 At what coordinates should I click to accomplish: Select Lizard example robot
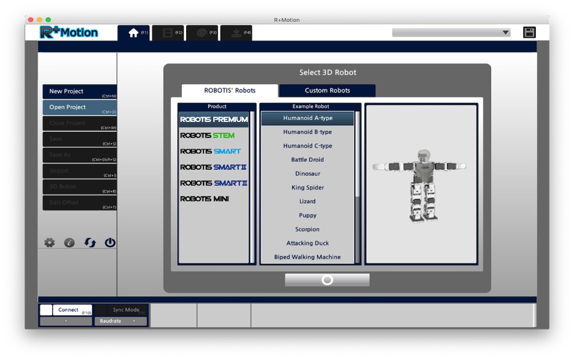click(308, 201)
